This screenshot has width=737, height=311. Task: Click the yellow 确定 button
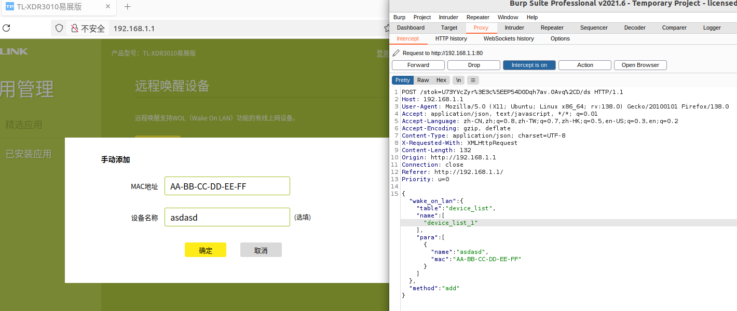point(206,250)
